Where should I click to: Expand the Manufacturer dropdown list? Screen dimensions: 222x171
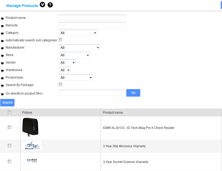point(79,48)
